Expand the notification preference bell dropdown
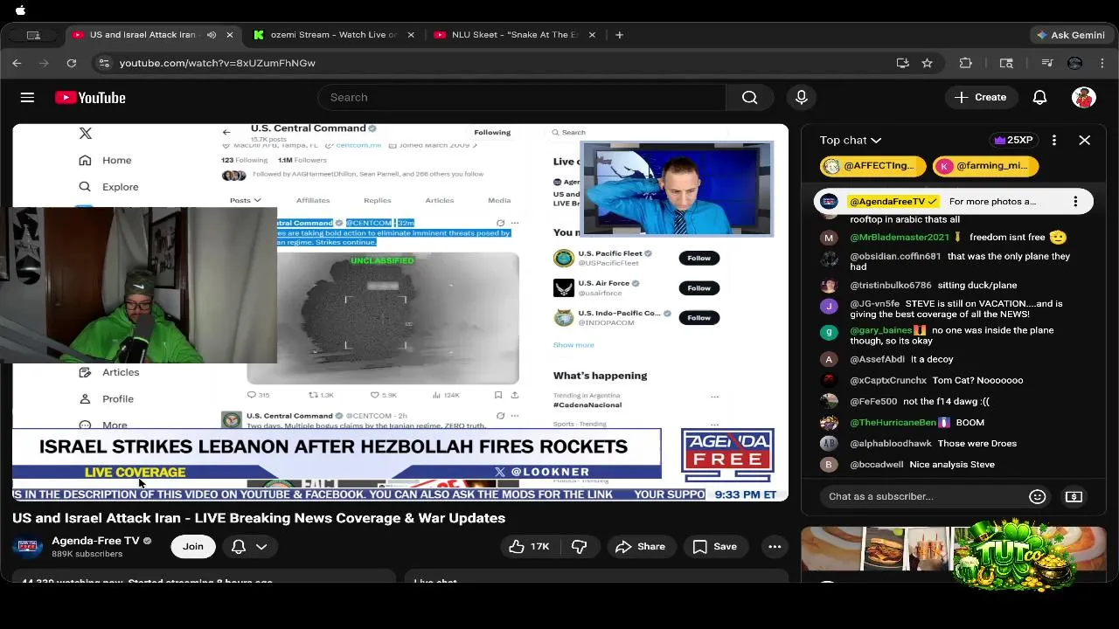 coord(248,547)
